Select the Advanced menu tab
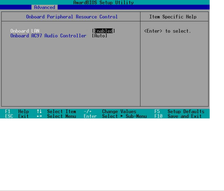Image resolution: width=224 pixels, height=191 pixels. (x=44, y=7)
